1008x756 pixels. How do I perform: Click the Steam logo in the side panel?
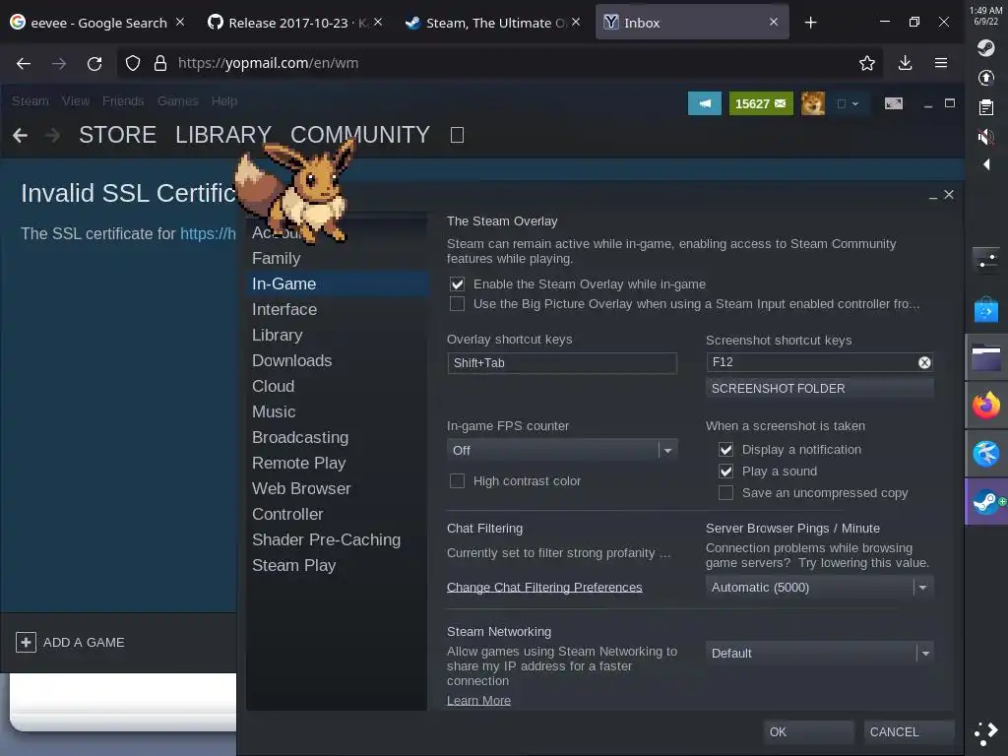pos(985,47)
